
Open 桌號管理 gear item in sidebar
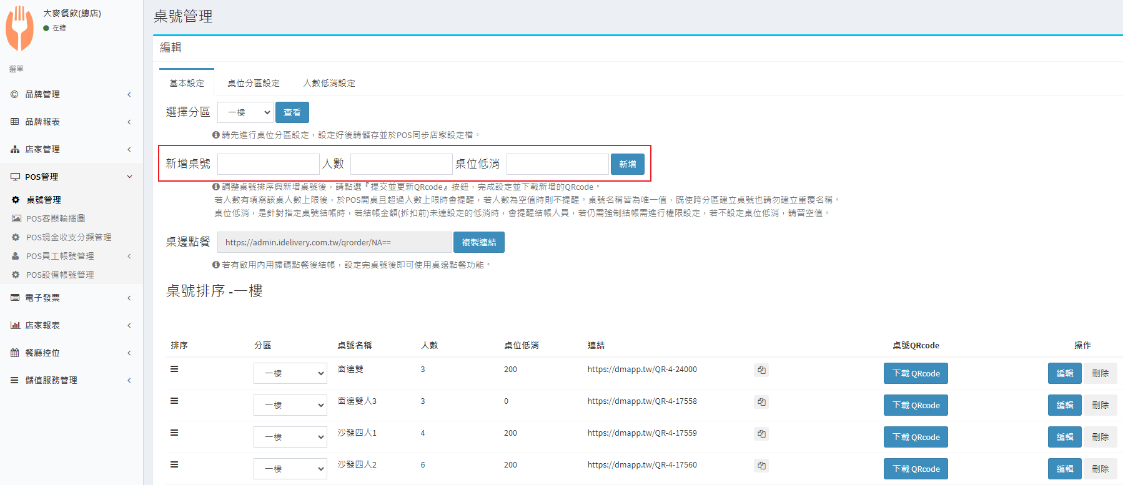[43, 200]
